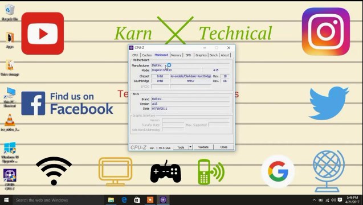
Task: Click the Southbridge vendor field Intel
Action: [160, 81]
